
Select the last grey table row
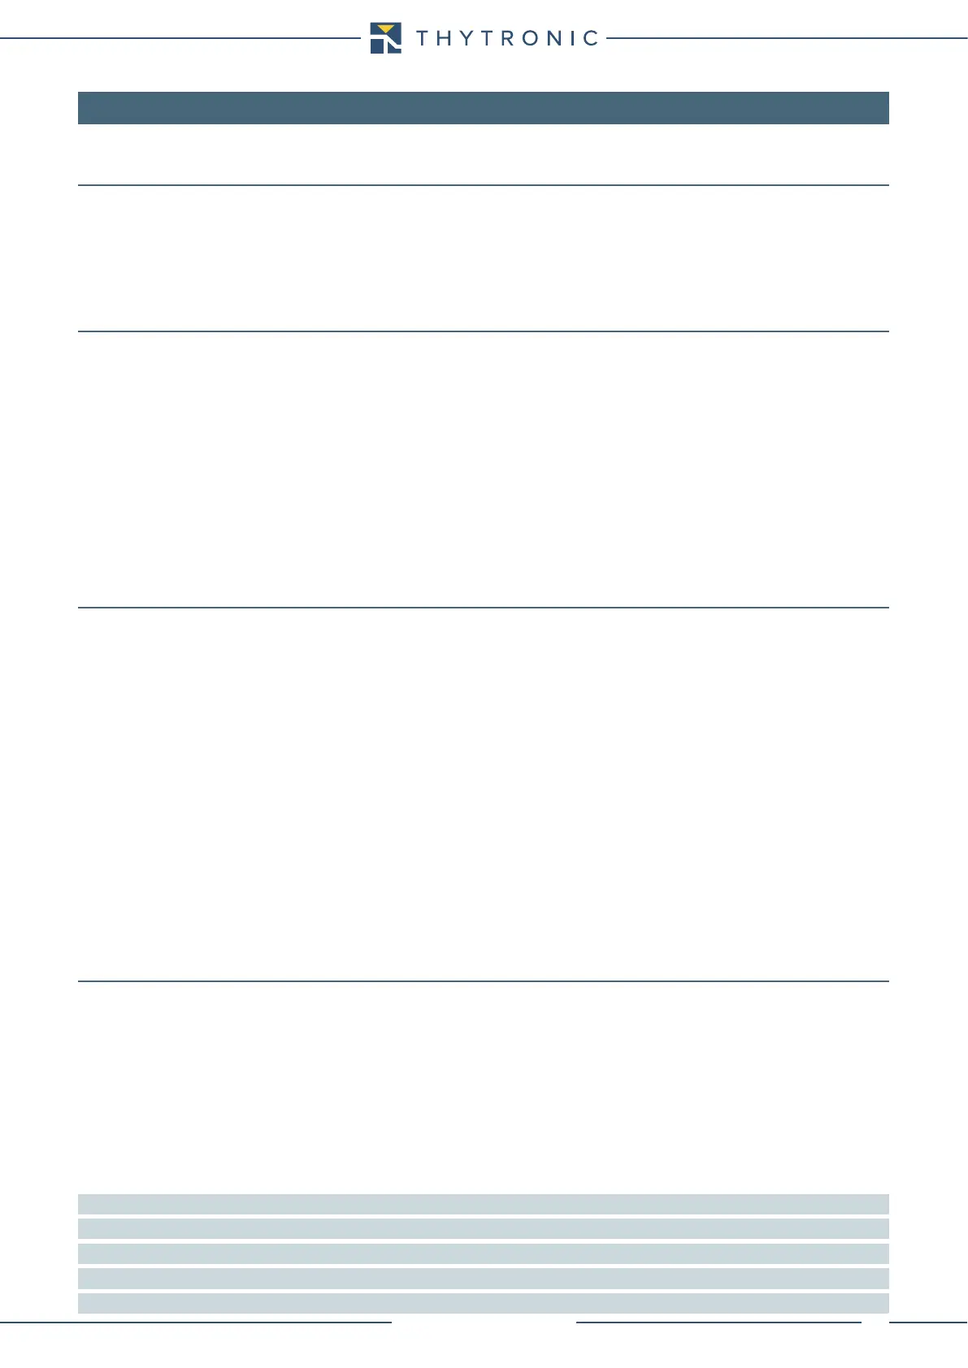pos(483,1303)
